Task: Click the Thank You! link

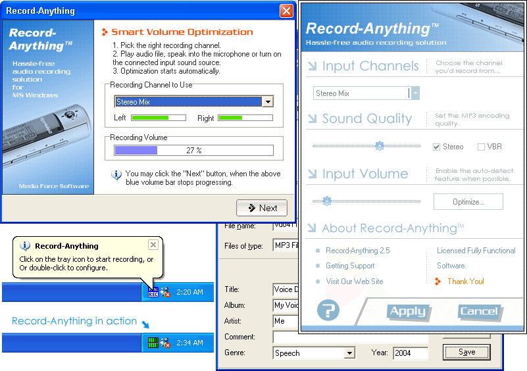Action: coord(466,282)
